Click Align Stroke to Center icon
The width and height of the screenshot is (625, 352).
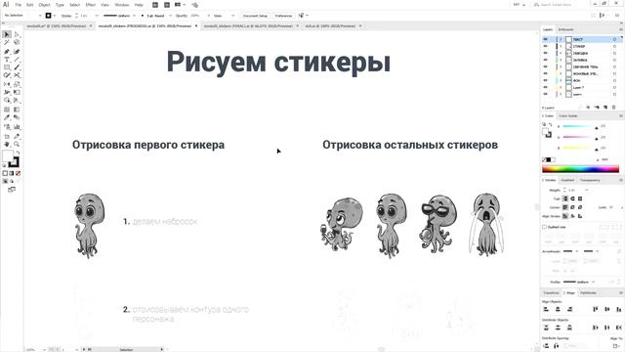(x=565, y=216)
